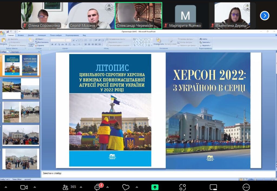Open the Zoom apps icon
Viewport: 277px width, 191px height.
[183, 187]
